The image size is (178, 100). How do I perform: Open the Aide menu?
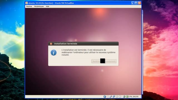pyautogui.click(x=48, y=6)
